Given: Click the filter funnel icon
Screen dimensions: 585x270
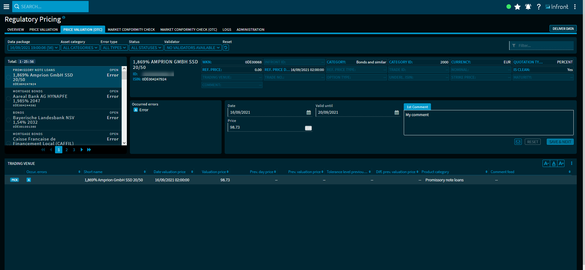Looking at the screenshot, I should coord(514,46).
